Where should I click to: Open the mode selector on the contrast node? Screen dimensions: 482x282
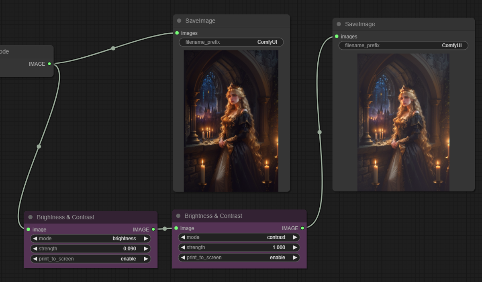(239, 237)
